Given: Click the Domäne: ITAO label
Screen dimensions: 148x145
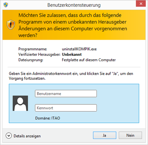Looking at the screenshot, I should (x=48, y=118).
